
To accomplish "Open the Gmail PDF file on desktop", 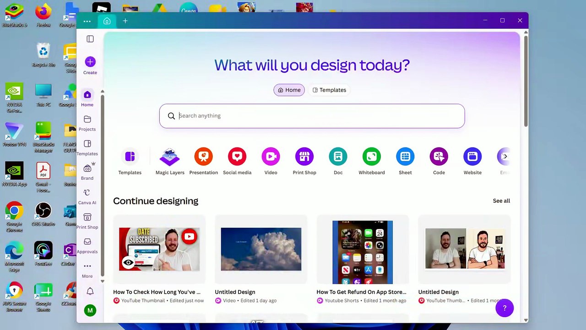I will tap(43, 177).
